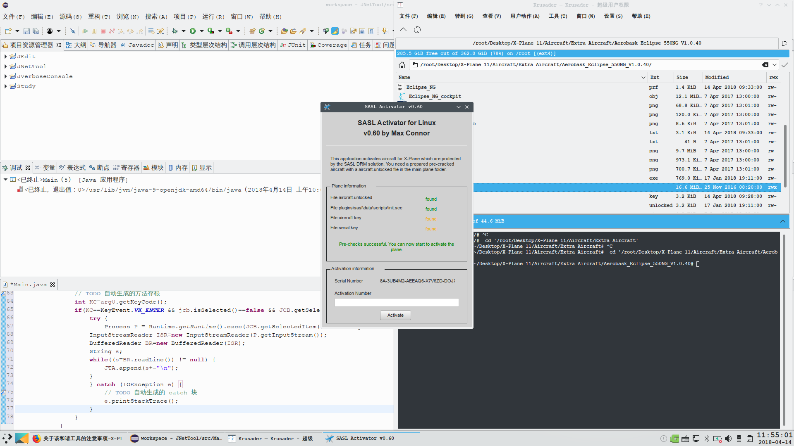Toggle Mark Occurrences highlighter

335,31
